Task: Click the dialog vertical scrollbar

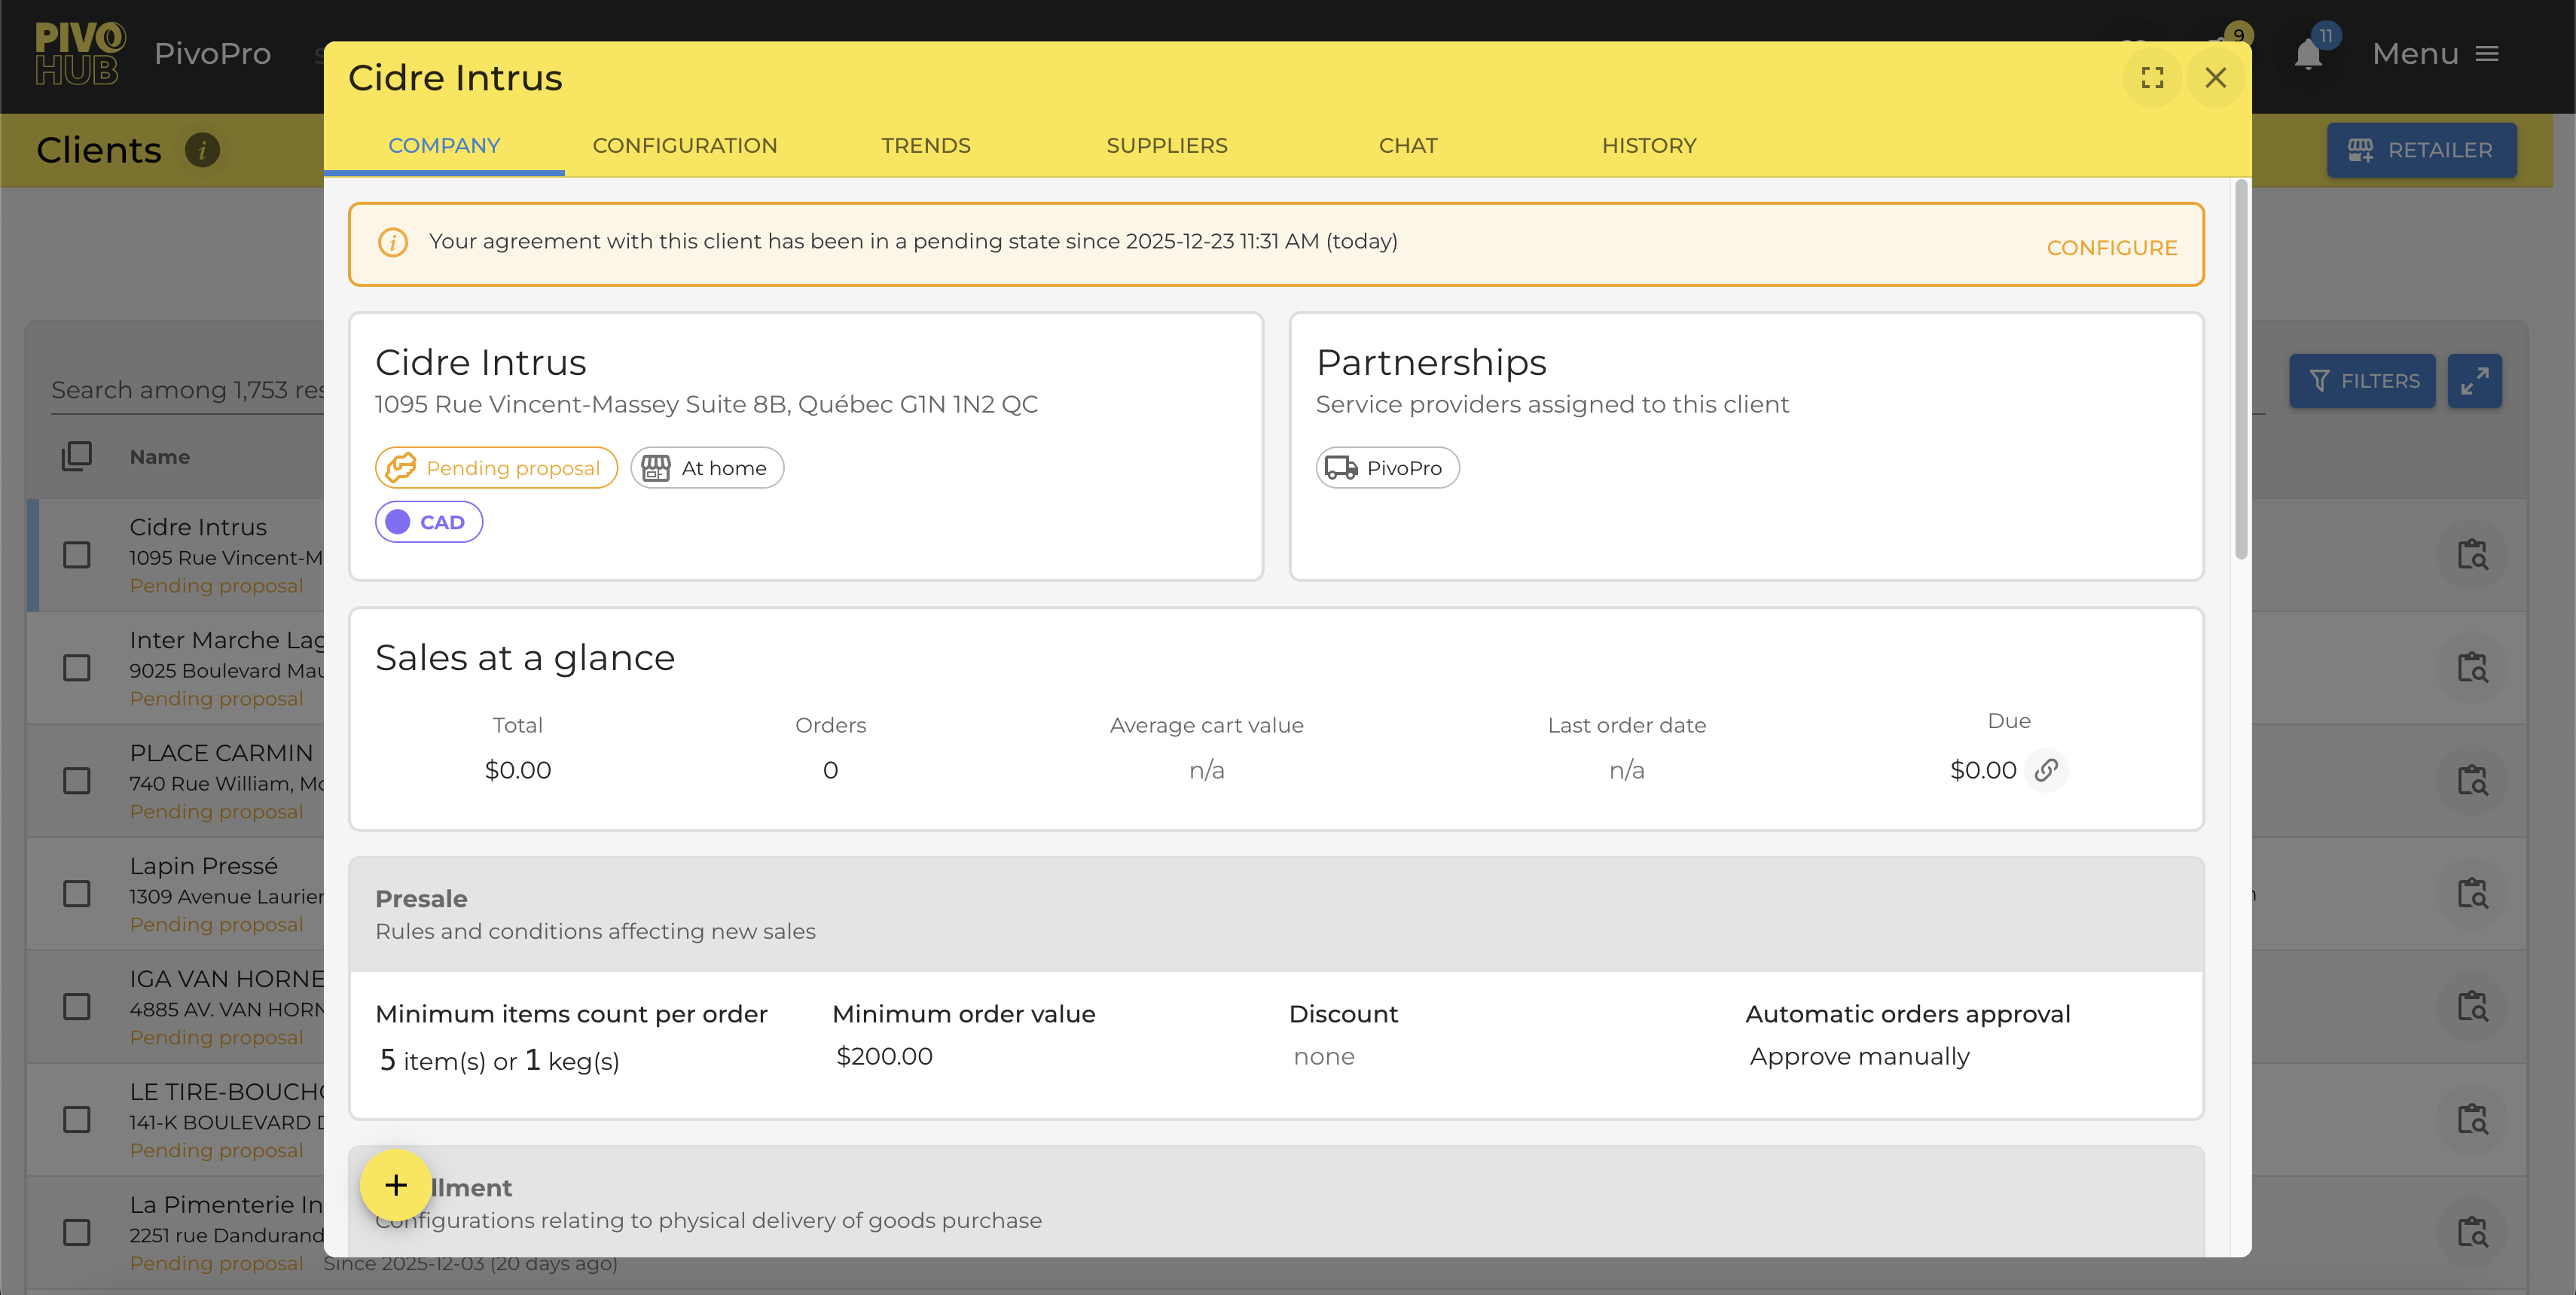Action: pyautogui.click(x=2241, y=370)
